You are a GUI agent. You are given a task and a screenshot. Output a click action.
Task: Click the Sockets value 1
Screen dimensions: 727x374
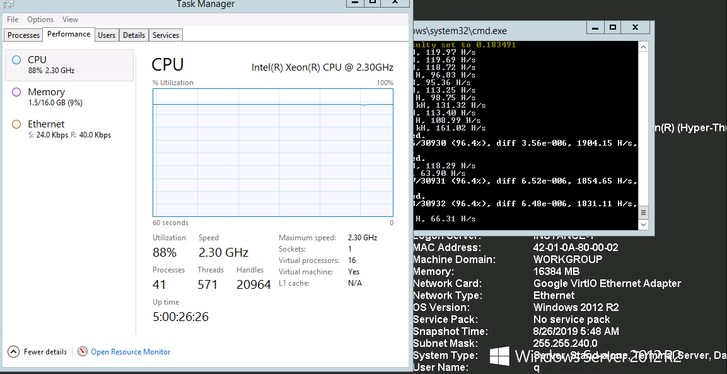click(x=349, y=249)
